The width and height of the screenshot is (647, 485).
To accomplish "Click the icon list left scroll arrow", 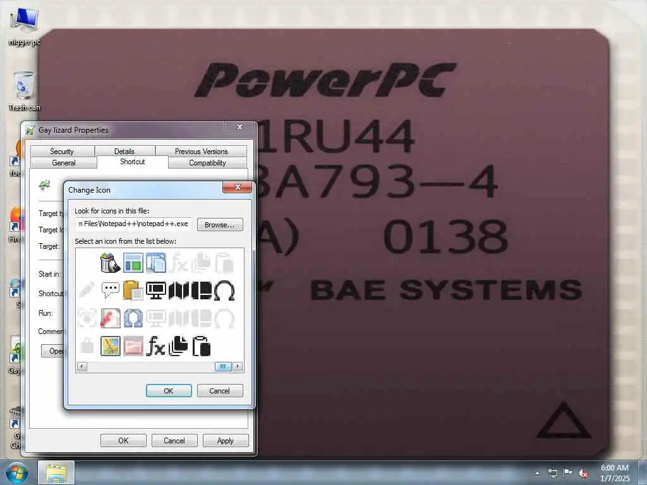I will tap(82, 366).
